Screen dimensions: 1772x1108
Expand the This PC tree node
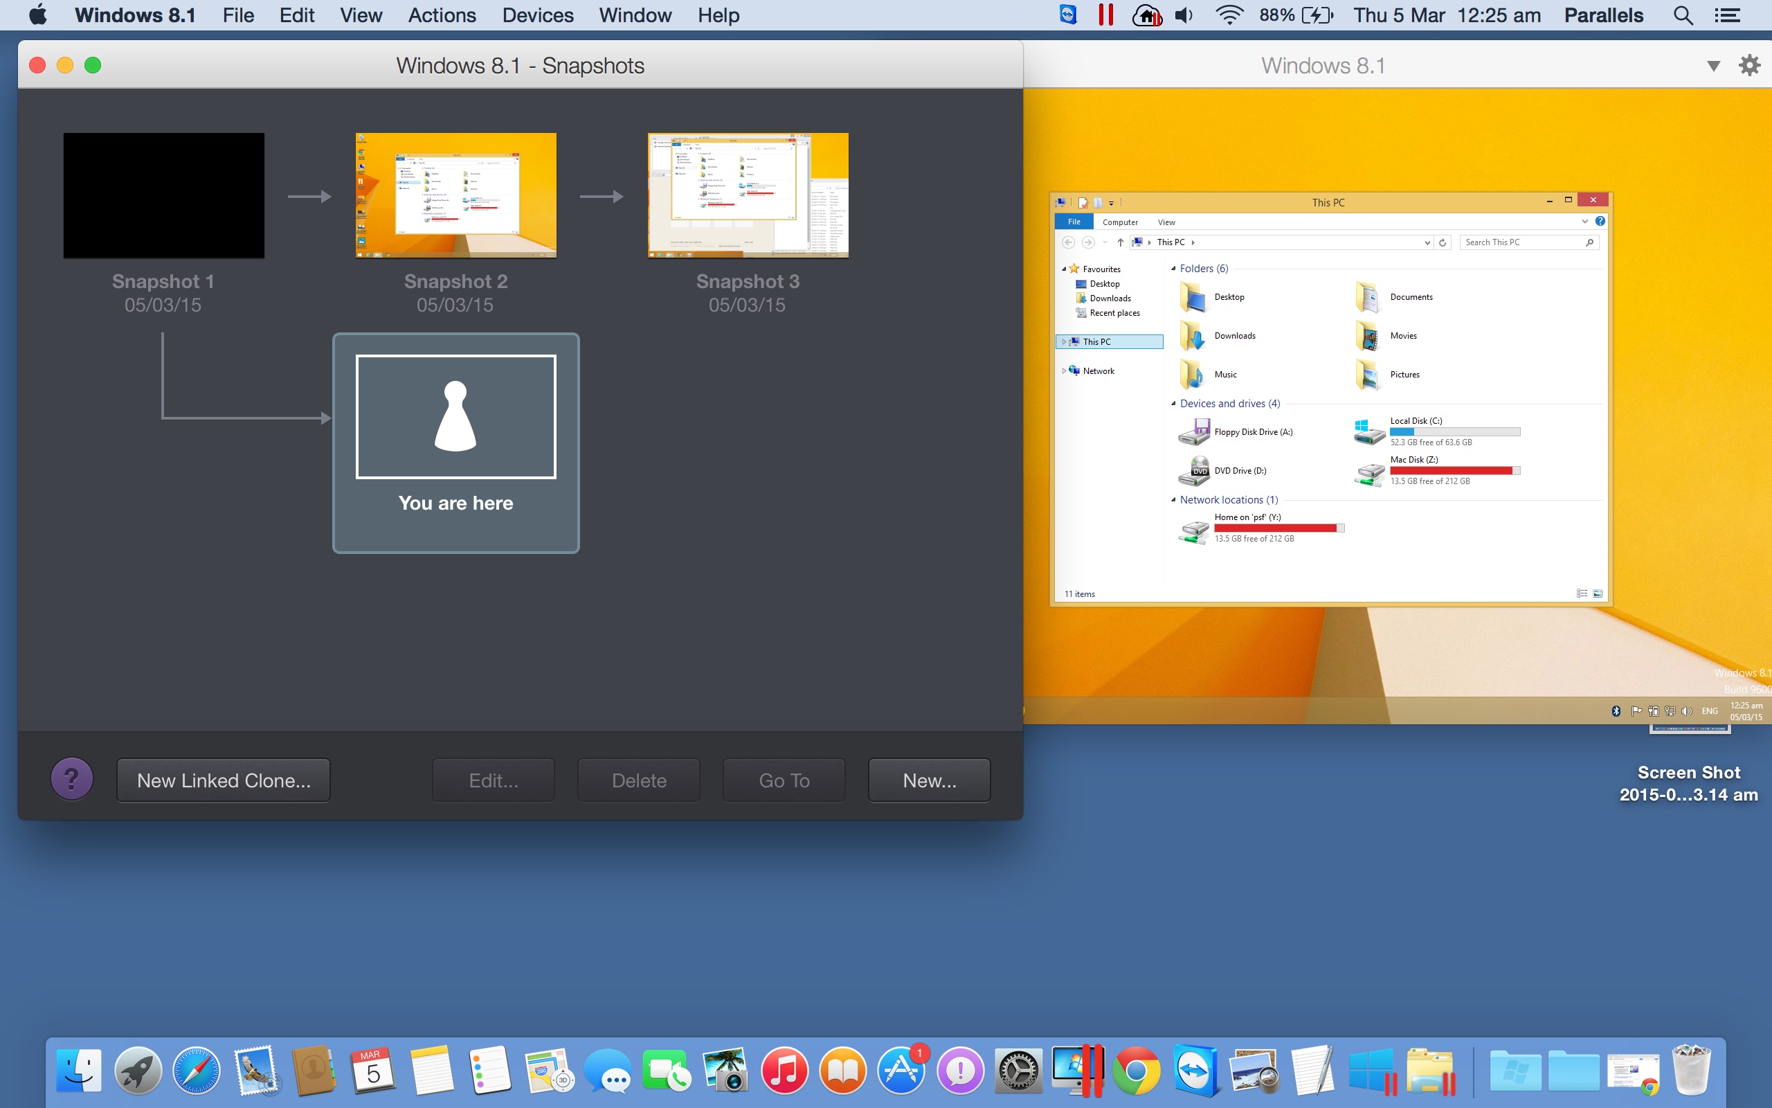click(1063, 341)
